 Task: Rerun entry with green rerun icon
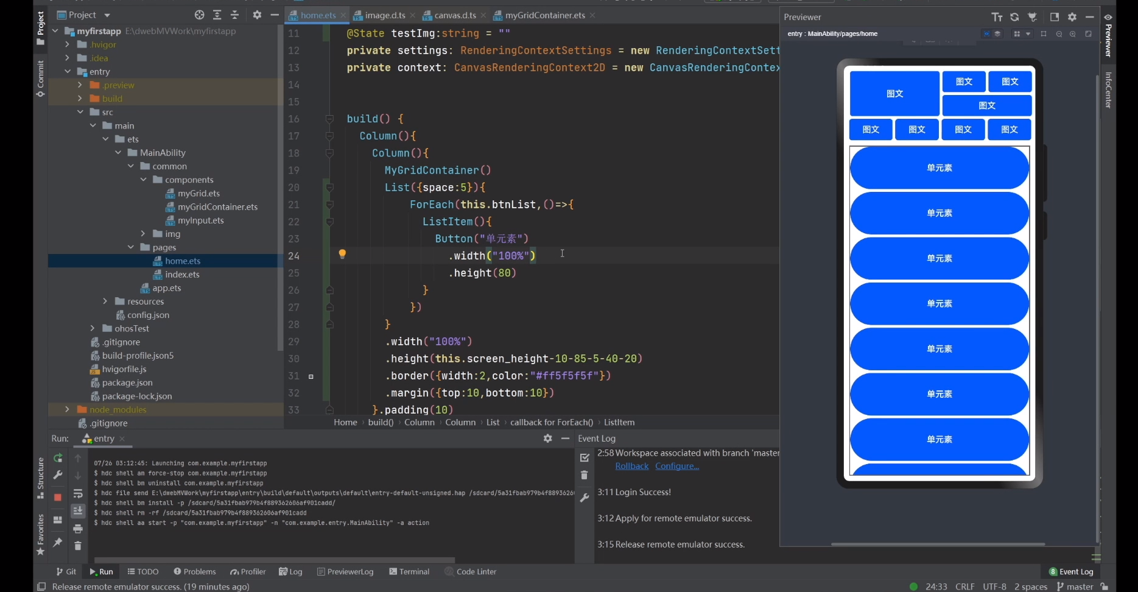58,458
